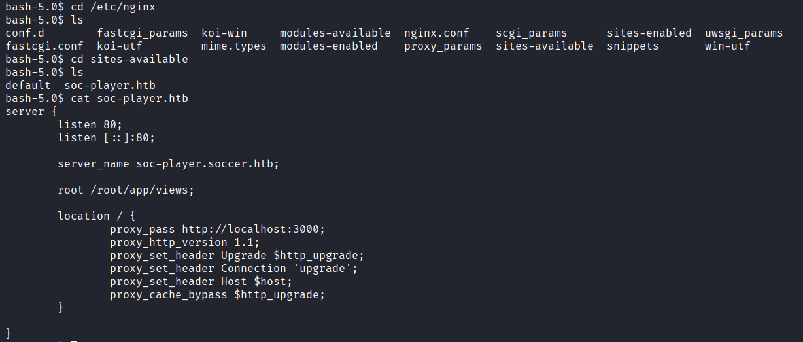Select the proxy_http_version 1.1 line
The image size is (803, 342).
point(185,242)
